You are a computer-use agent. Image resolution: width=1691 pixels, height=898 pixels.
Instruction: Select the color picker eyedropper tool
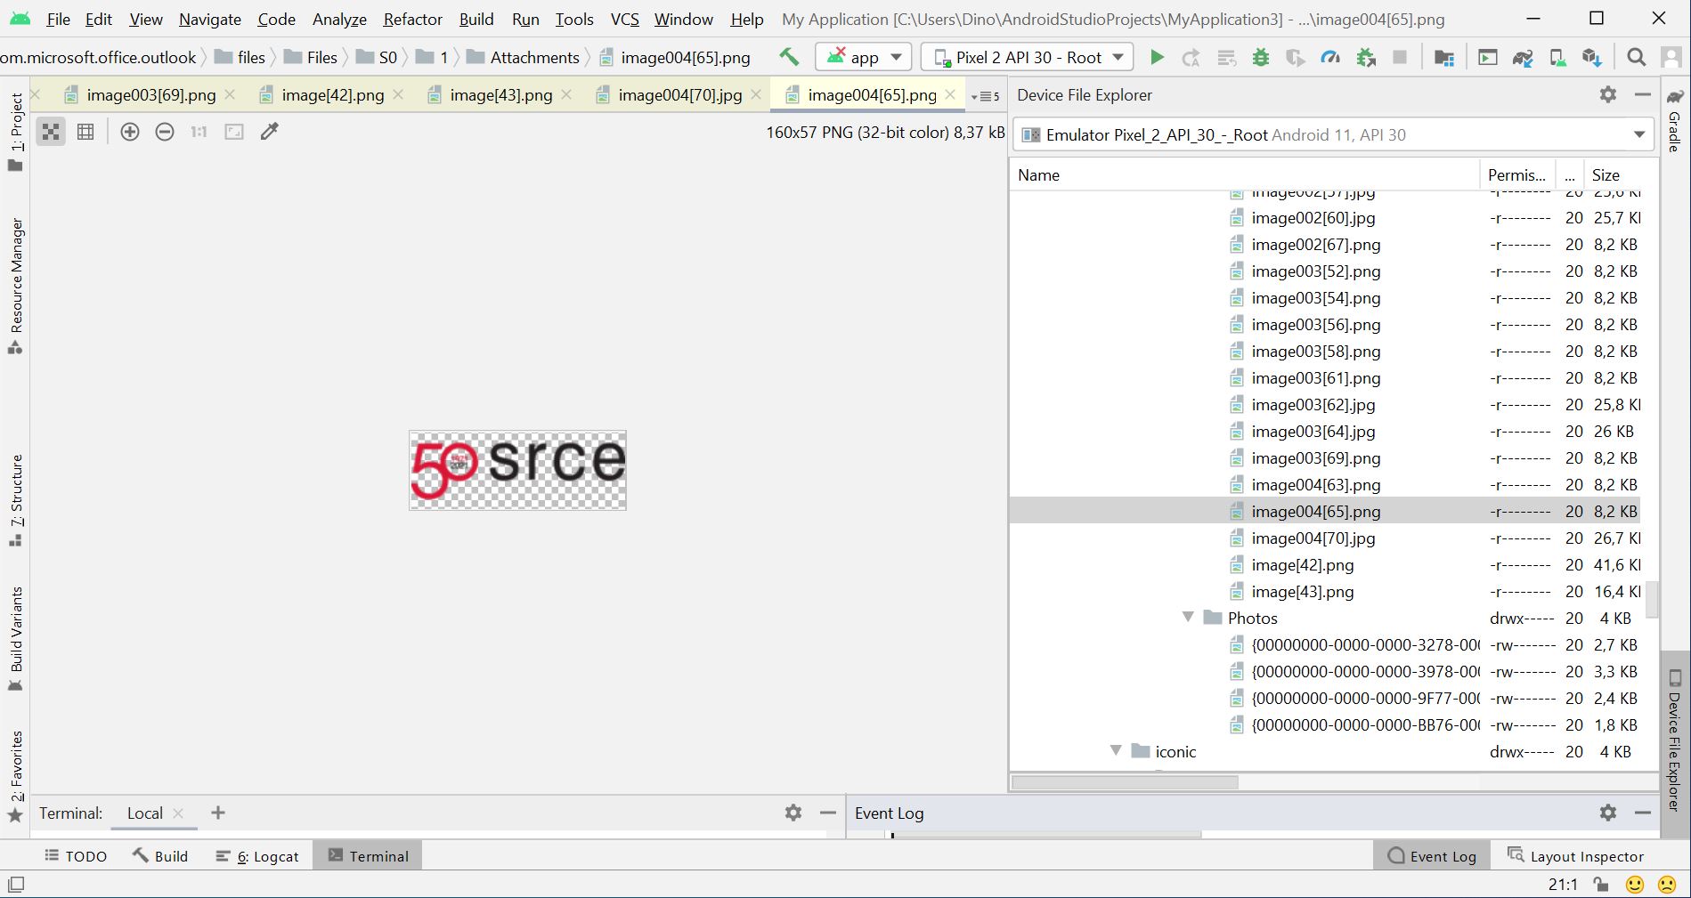269,132
